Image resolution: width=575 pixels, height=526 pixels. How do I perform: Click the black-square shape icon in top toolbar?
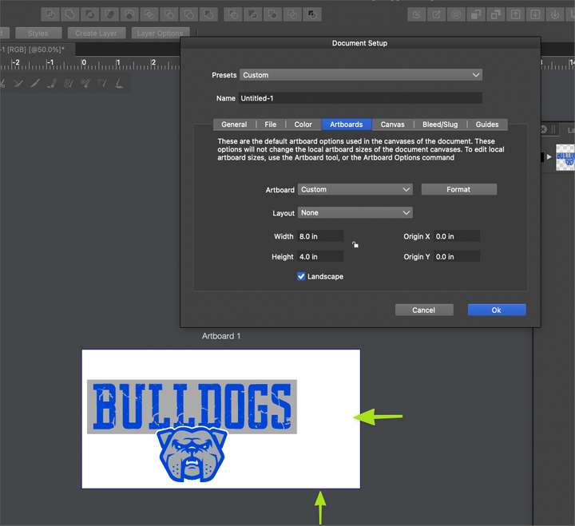click(x=312, y=14)
